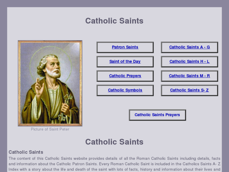Go to Saint of the Day

(125, 62)
